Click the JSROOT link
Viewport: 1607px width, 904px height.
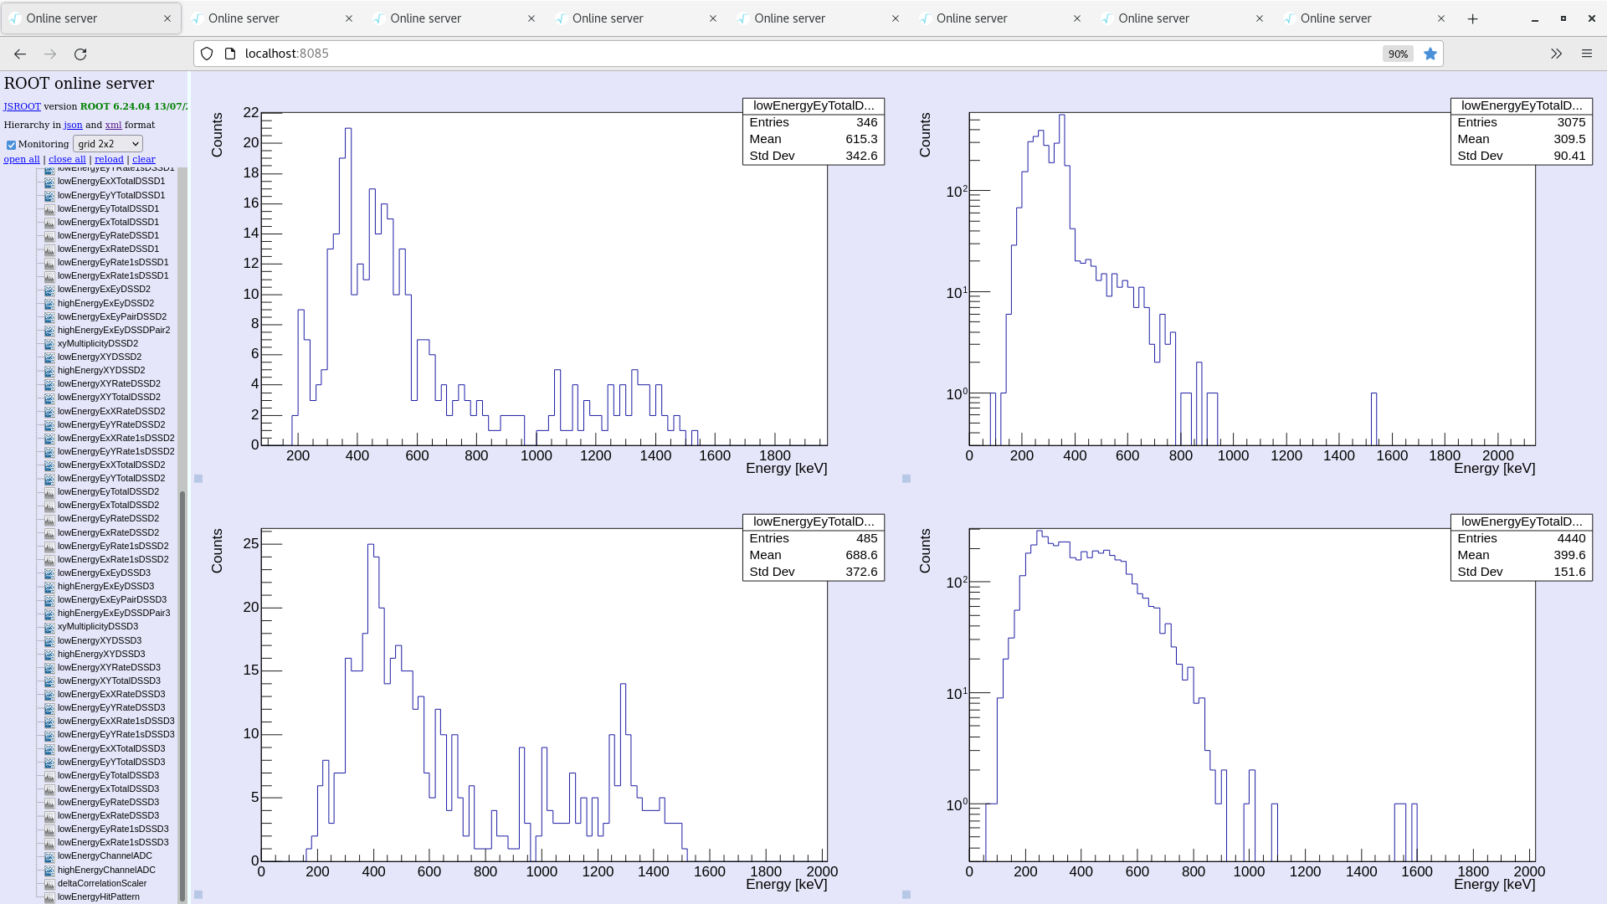22,106
